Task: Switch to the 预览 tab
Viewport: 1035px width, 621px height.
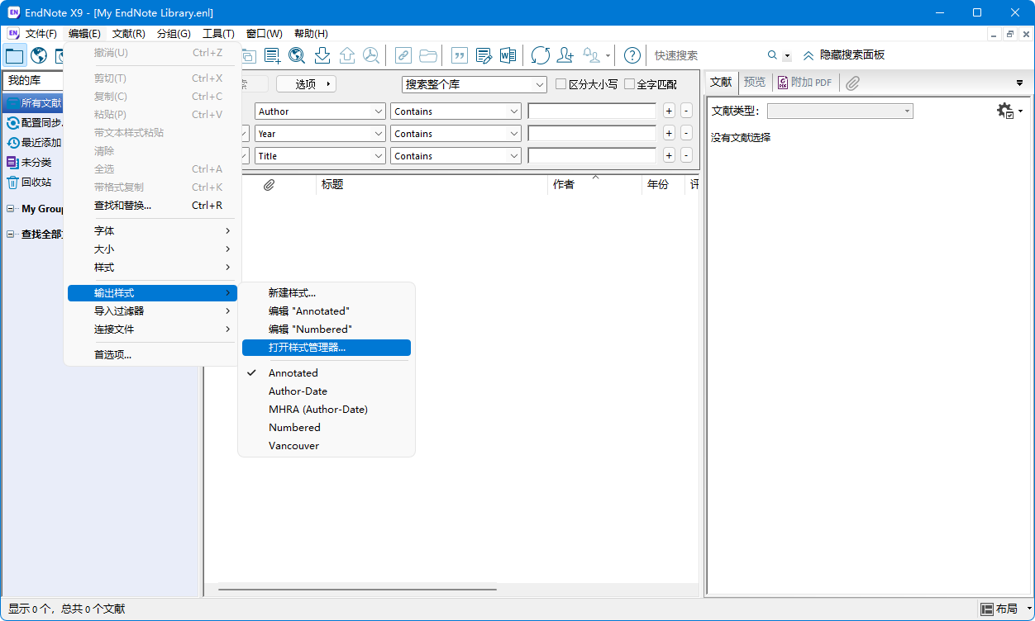Action: click(x=753, y=82)
